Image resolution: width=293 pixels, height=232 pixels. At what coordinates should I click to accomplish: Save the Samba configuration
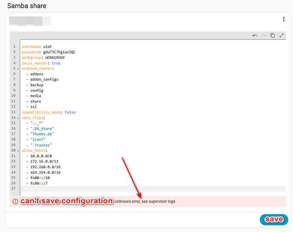pyautogui.click(x=274, y=219)
